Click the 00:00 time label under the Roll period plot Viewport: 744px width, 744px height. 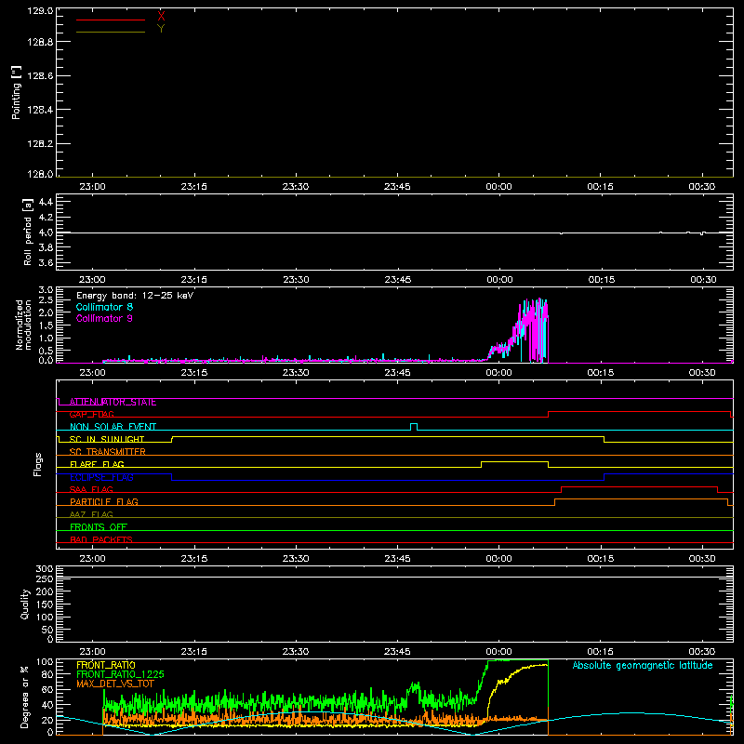coord(499,280)
